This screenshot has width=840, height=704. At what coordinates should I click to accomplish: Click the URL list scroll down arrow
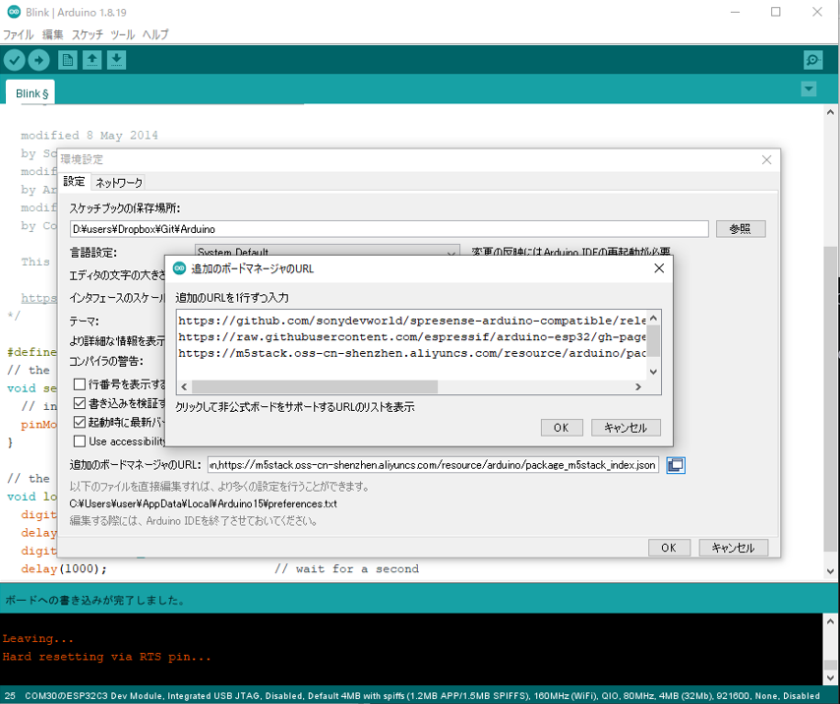[x=653, y=372]
